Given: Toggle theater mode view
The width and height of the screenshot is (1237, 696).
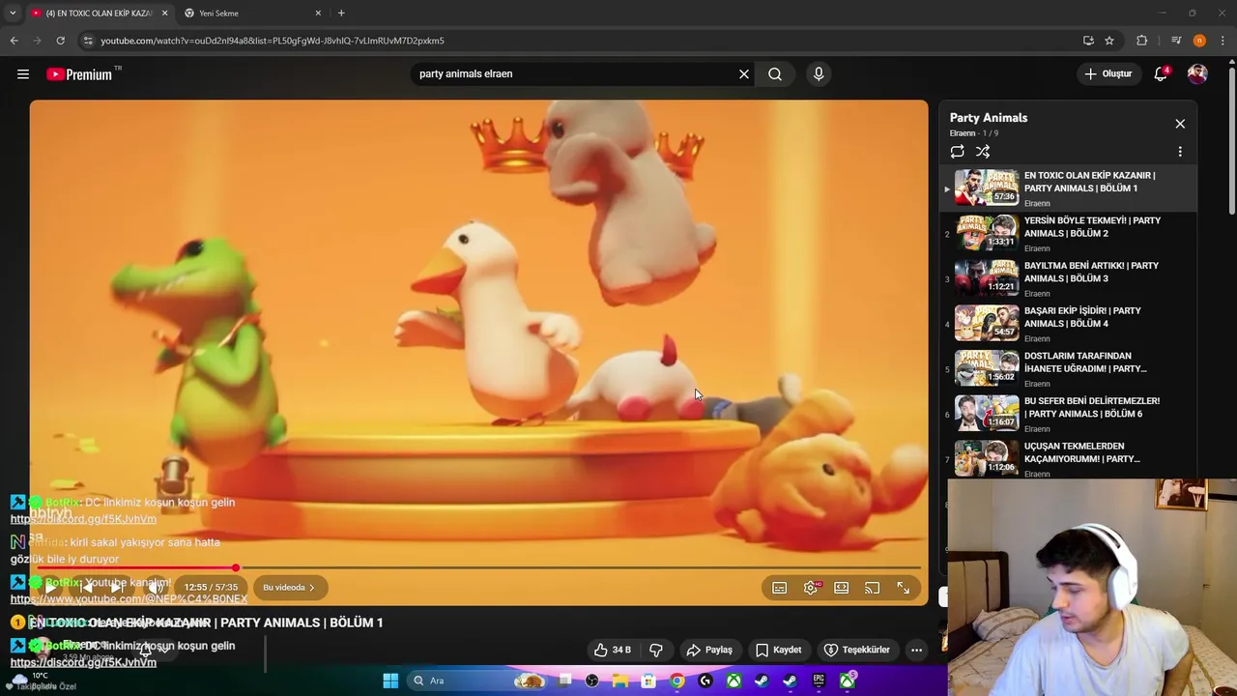Looking at the screenshot, I should pos(842,588).
